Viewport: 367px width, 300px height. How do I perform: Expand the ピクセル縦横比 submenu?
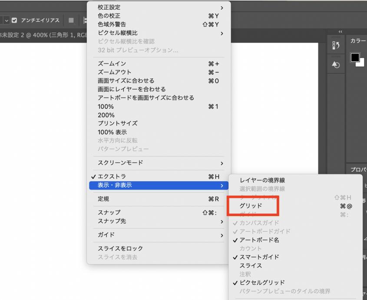point(159,33)
